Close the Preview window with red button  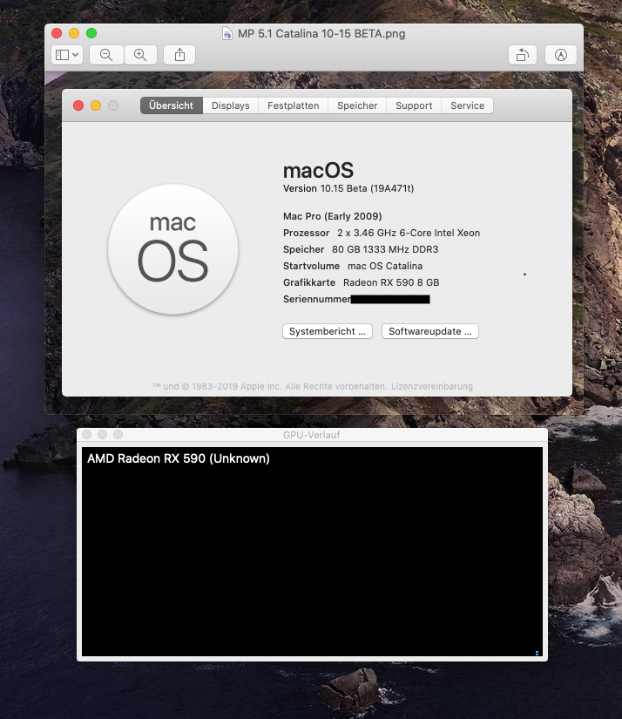point(57,33)
